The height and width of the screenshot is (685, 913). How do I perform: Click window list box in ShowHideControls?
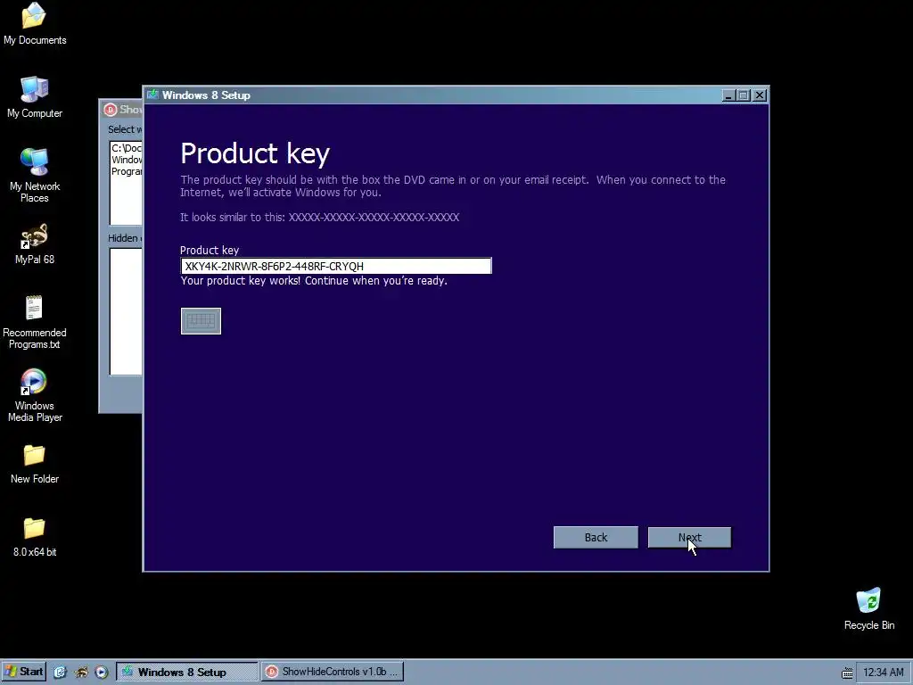(x=126, y=183)
